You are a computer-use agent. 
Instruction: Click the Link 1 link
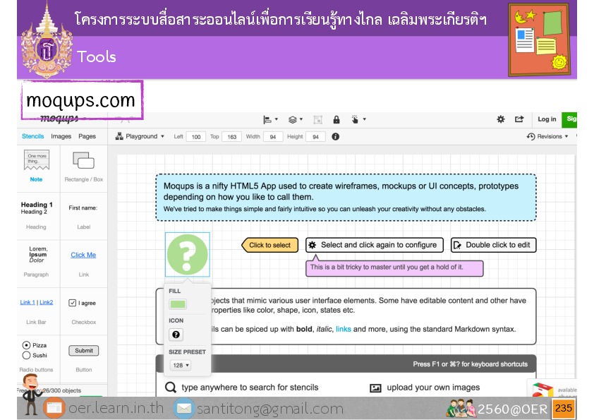click(28, 303)
